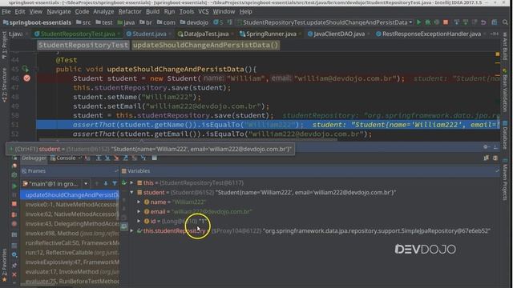Image resolution: width=513 pixels, height=288 pixels.
Task: Click StudentRepositoryTest class breadcrumb above editor
Action: click(83, 45)
